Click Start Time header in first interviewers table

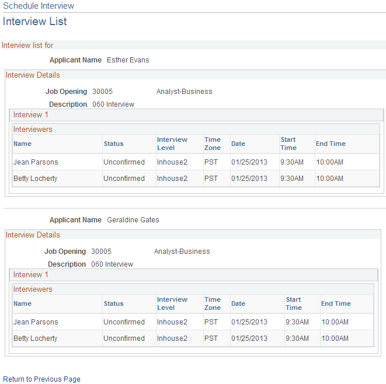pos(288,144)
